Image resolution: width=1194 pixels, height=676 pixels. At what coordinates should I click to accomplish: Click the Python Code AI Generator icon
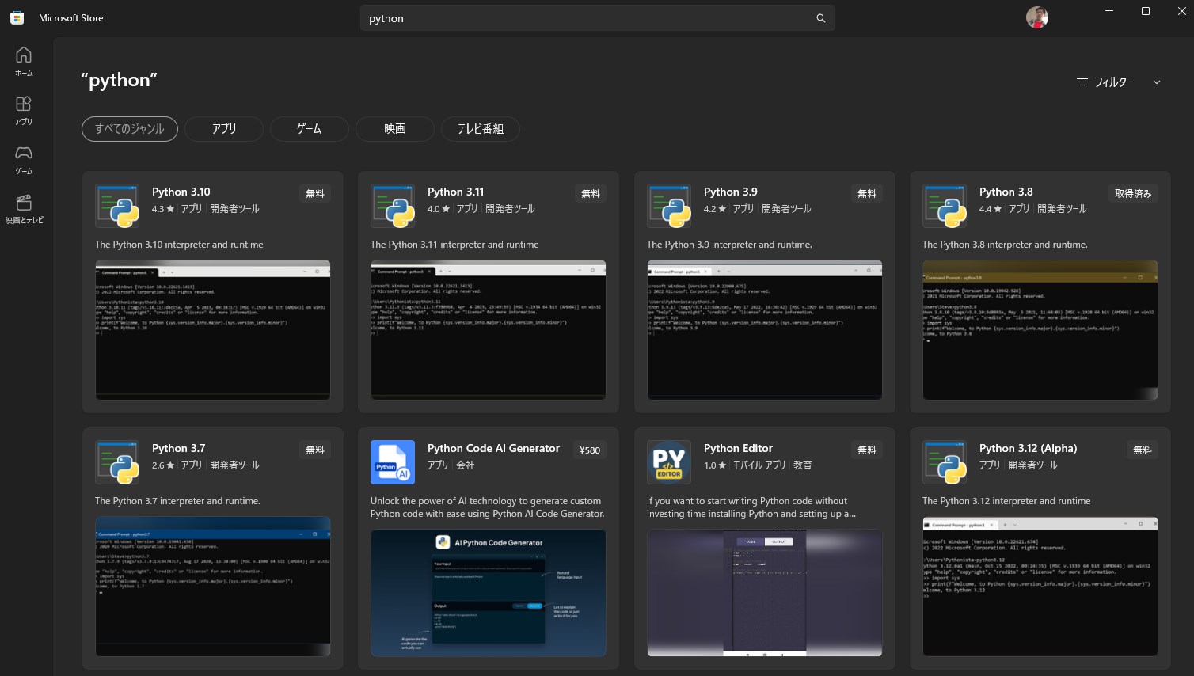393,462
